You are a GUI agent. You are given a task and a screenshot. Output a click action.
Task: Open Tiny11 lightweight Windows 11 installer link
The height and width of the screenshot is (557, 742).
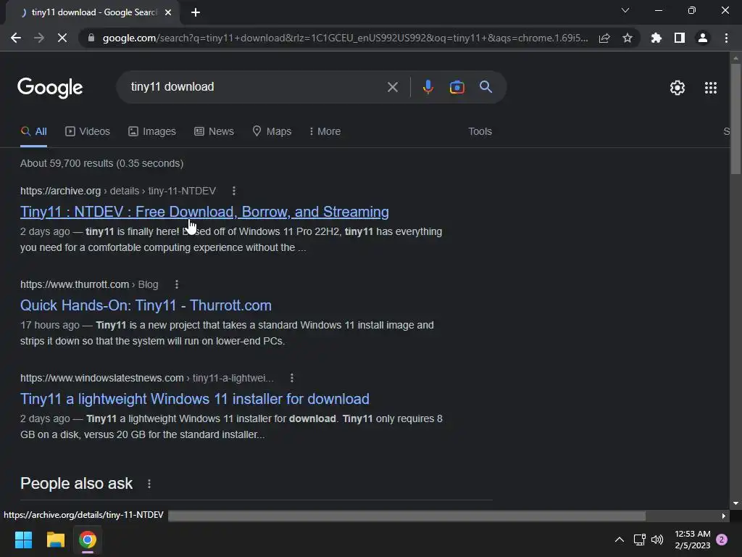click(x=194, y=399)
